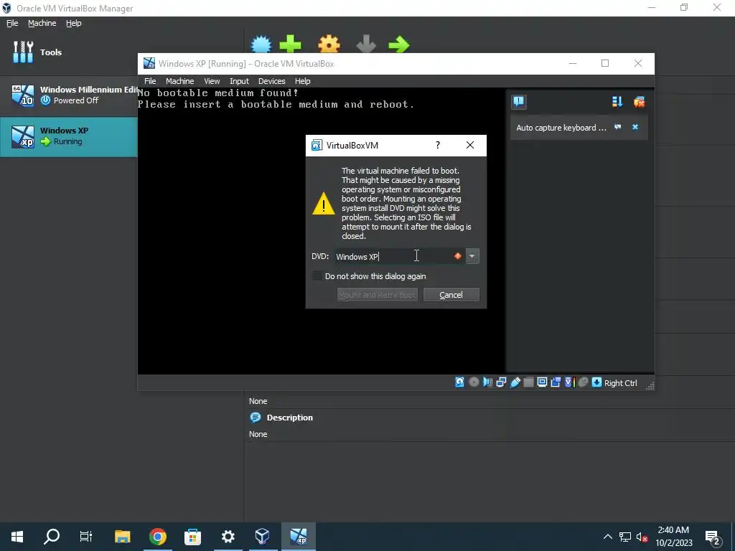The width and height of the screenshot is (735, 551).
Task: Click the CPU/virtualization V status icon
Action: (x=569, y=382)
